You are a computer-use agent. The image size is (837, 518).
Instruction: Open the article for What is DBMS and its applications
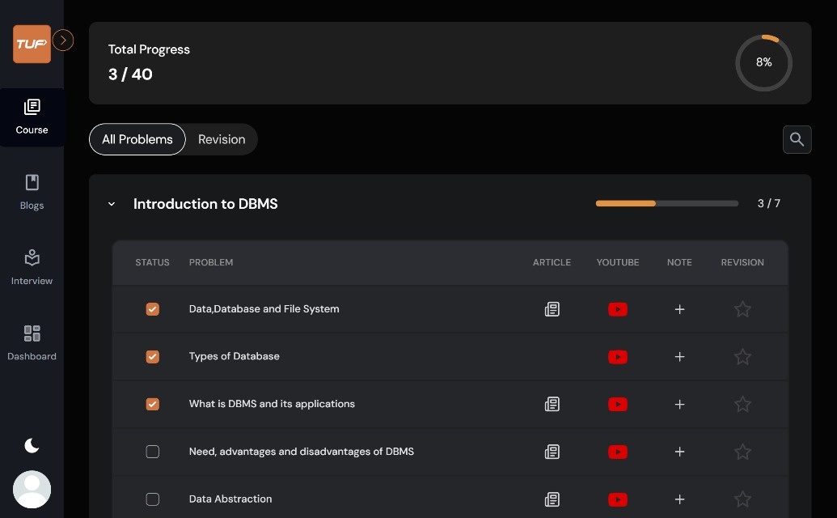point(552,404)
